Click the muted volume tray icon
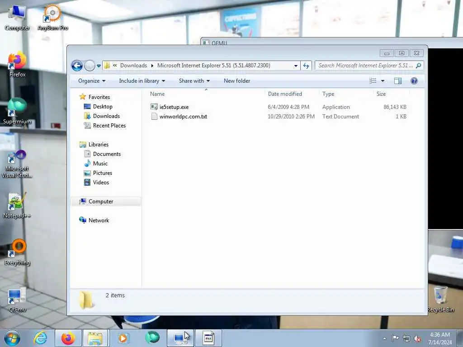The height and width of the screenshot is (347, 463). click(417, 338)
